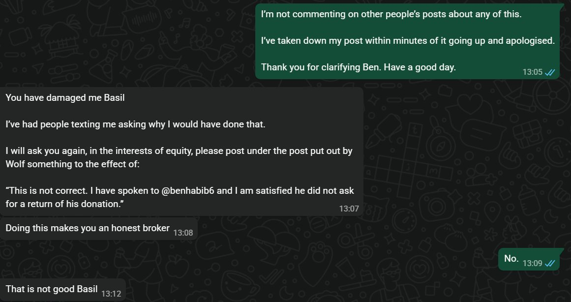Click the read receipt ticks beside 13:05
Image resolution: width=571 pixels, height=302 pixels.
tap(550, 72)
